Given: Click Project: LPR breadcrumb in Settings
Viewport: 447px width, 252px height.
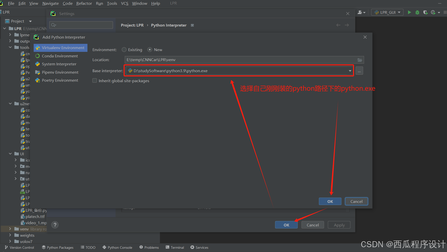Looking at the screenshot, I should coord(132,25).
